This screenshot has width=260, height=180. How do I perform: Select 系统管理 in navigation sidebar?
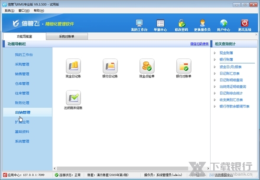click(x=22, y=141)
